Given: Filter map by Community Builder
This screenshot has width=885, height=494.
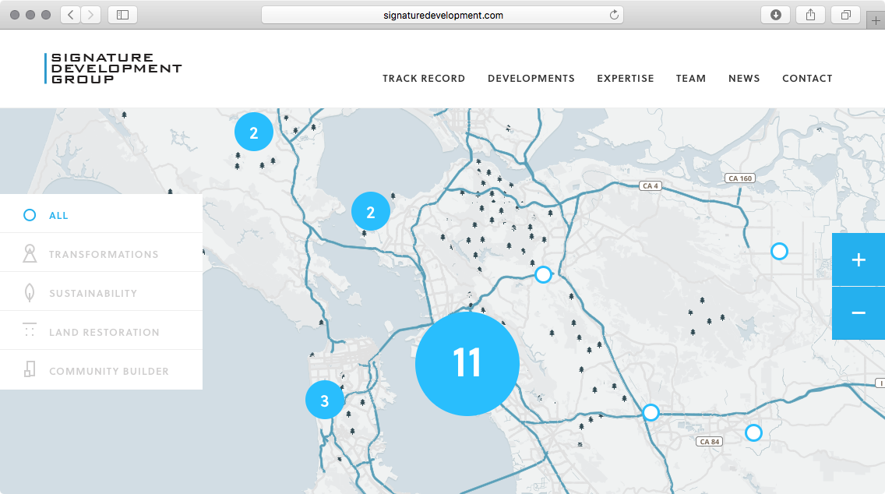Looking at the screenshot, I should tap(101, 370).
